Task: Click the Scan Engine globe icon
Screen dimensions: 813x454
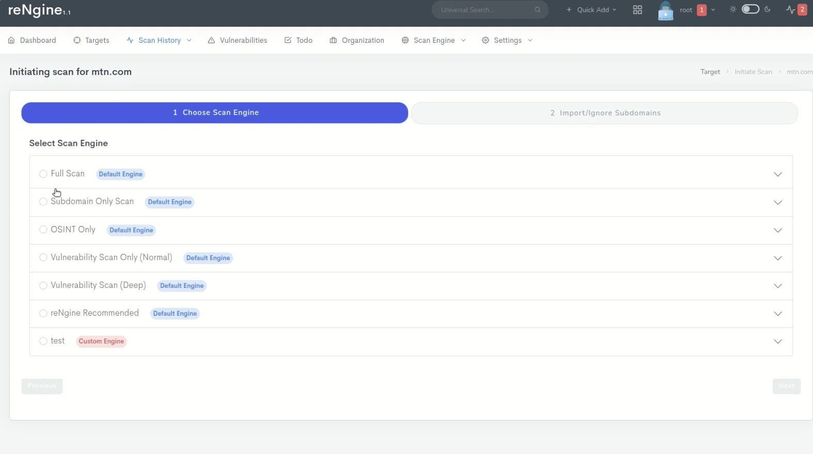Action: tap(405, 40)
